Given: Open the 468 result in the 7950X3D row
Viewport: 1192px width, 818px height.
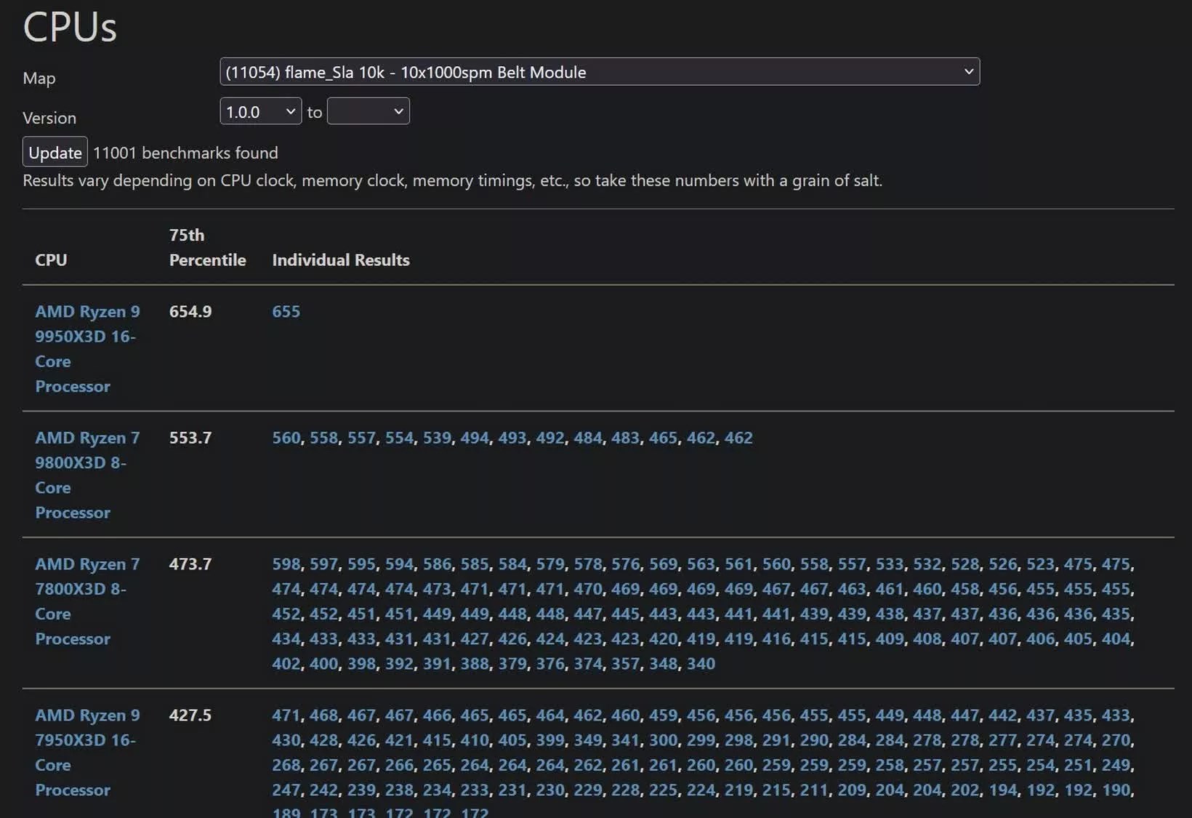Looking at the screenshot, I should click(x=323, y=715).
